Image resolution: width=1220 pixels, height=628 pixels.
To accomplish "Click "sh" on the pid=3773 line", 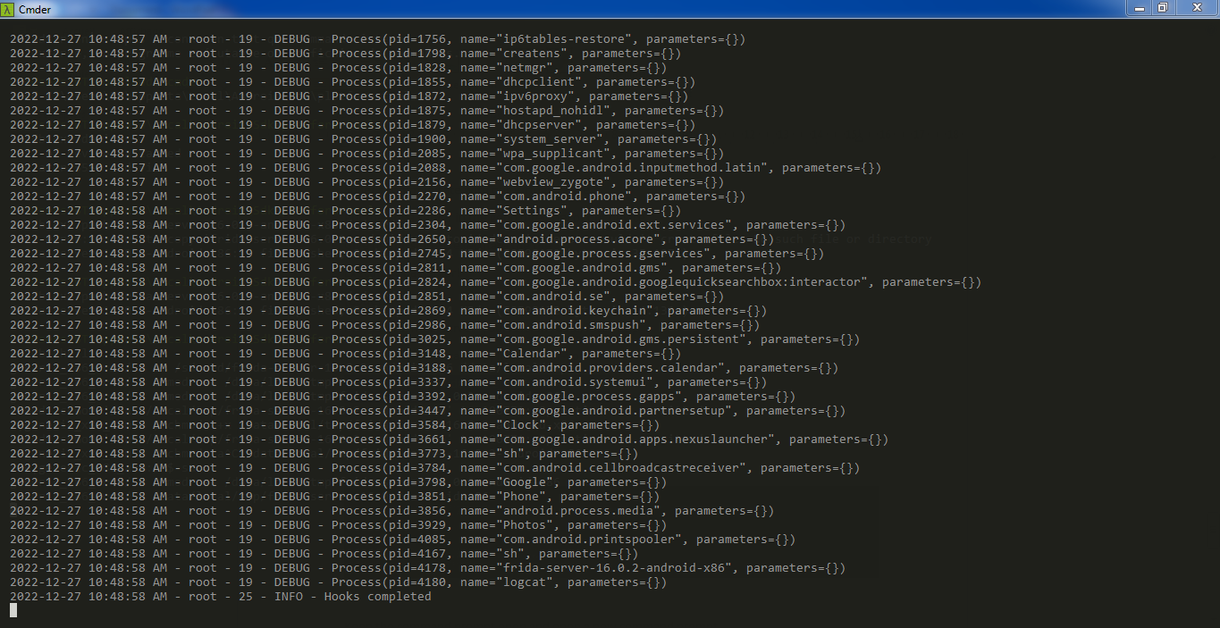I will click(x=510, y=454).
